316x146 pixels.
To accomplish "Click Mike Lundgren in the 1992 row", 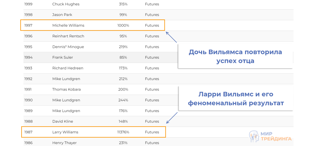I will click(66, 79).
